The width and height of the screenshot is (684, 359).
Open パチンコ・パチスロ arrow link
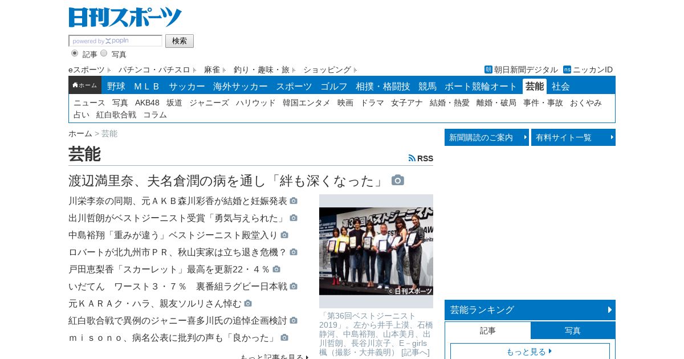(x=157, y=70)
